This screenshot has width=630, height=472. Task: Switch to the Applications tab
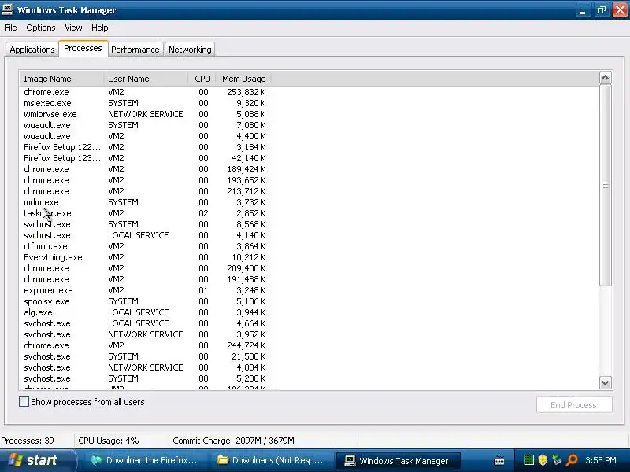click(x=32, y=50)
